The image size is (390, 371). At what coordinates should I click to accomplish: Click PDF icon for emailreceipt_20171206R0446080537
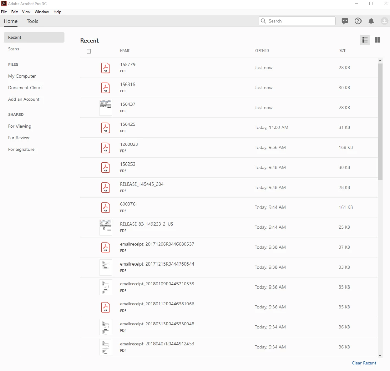pyautogui.click(x=105, y=247)
